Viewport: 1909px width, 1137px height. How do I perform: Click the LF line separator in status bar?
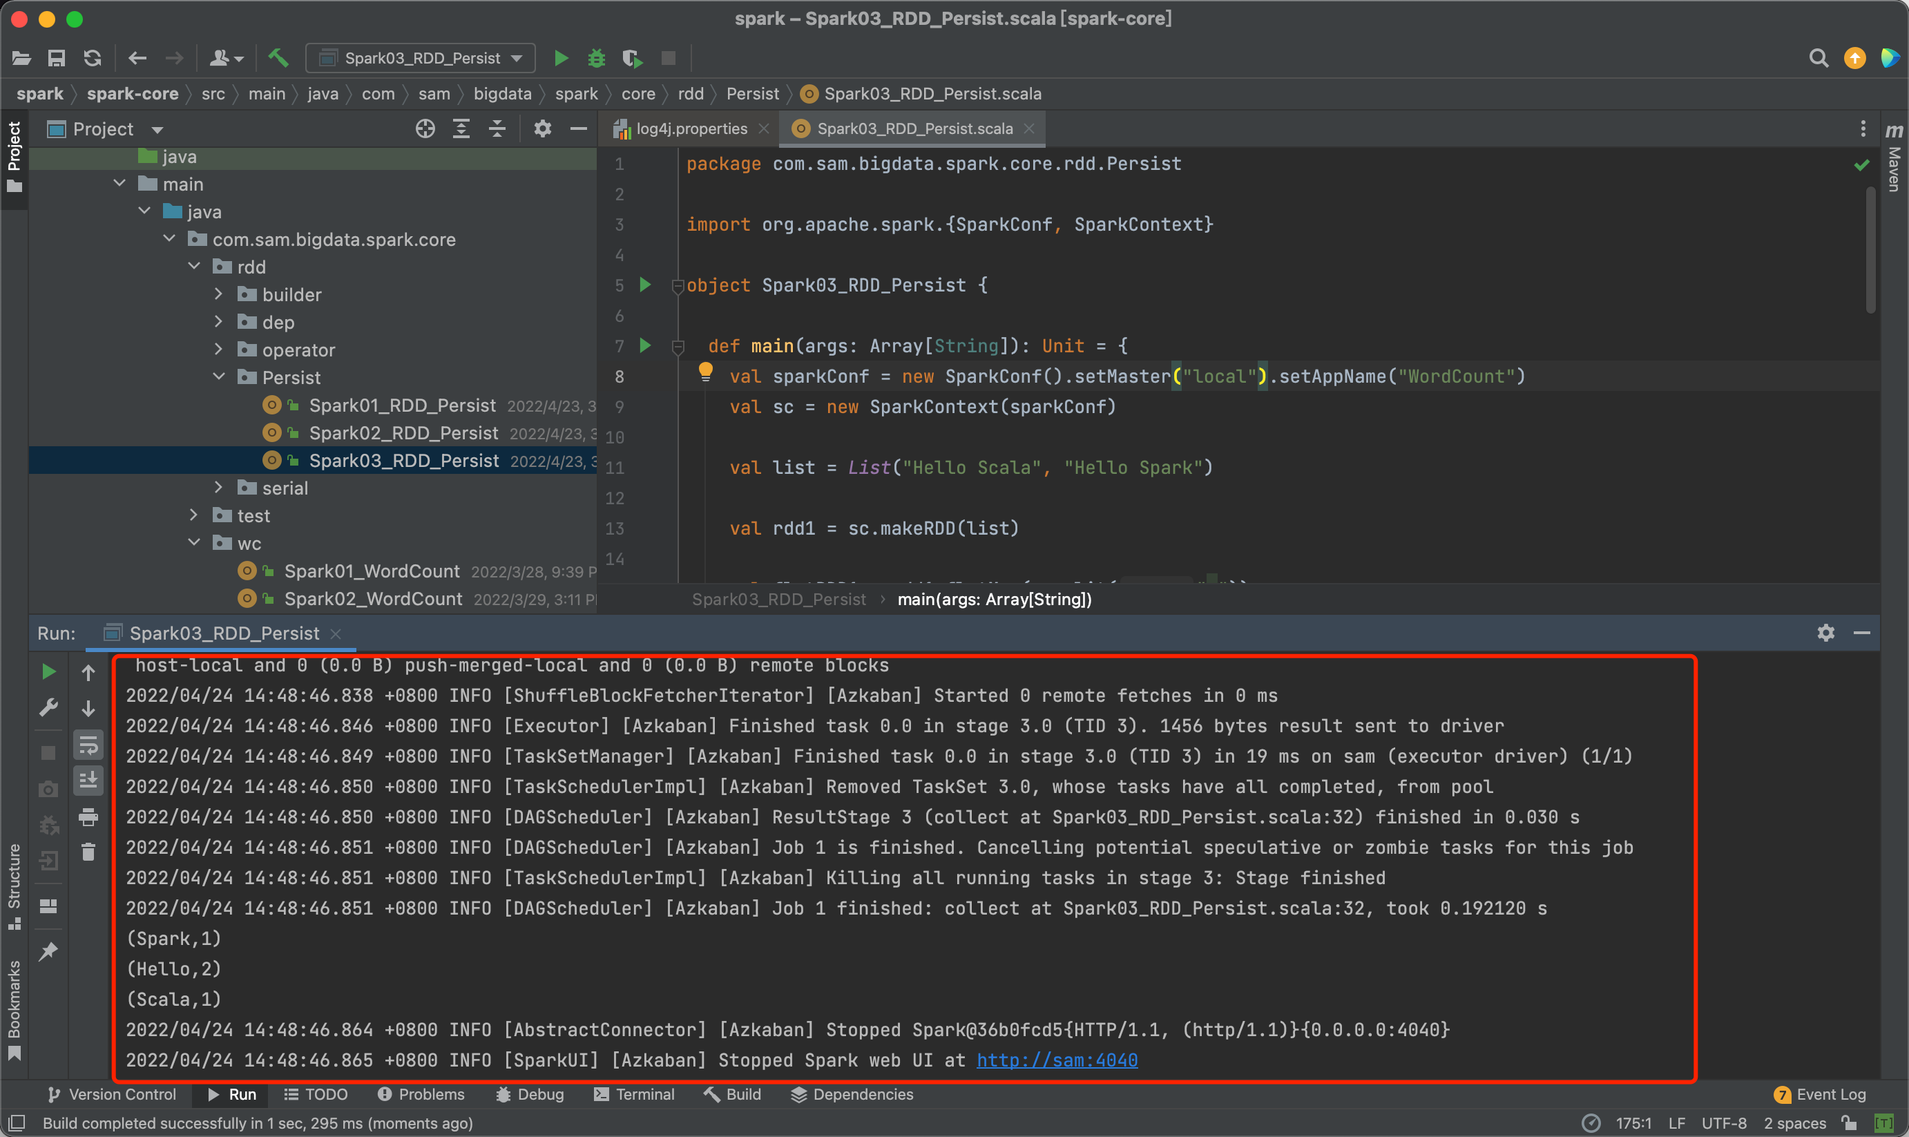[1677, 1123]
